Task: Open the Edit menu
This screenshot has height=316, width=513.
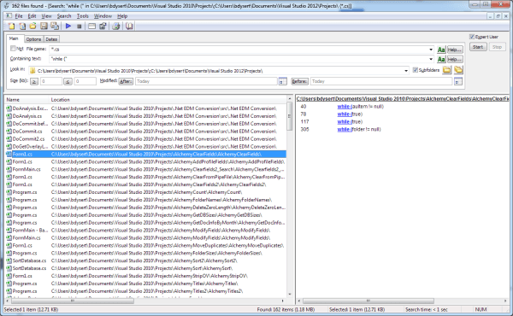Action: pos(32,16)
